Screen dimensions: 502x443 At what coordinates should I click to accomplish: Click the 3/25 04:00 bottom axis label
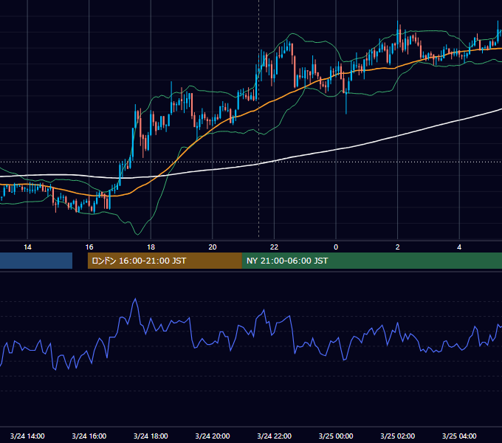pyautogui.click(x=459, y=436)
